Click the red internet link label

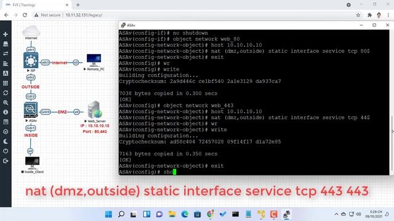(x=59, y=63)
